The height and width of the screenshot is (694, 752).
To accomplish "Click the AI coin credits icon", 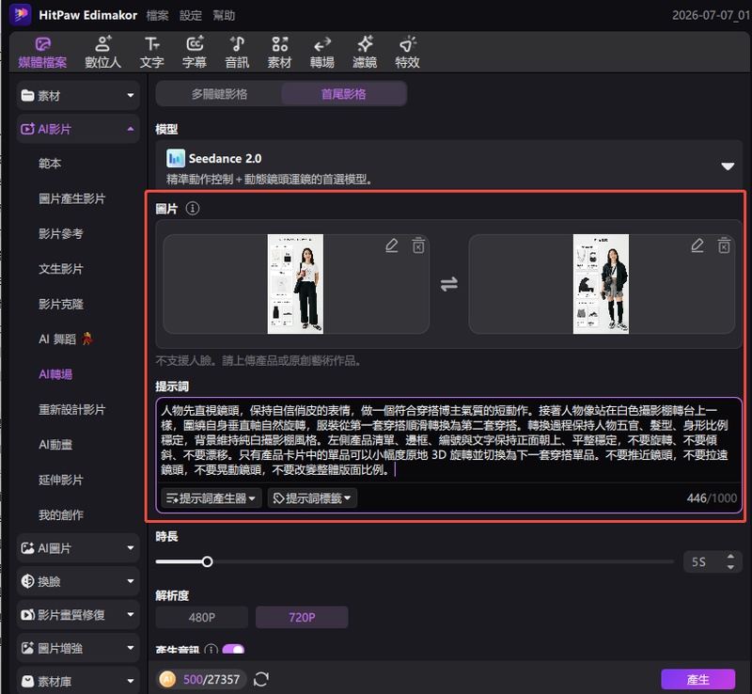I will click(x=168, y=679).
